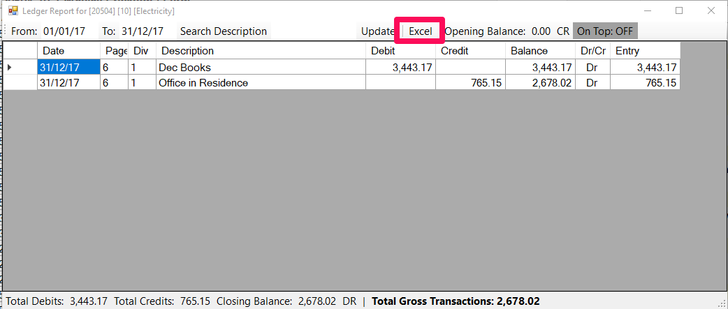Select the row header of second row
This screenshot has height=309, width=728.
(20, 82)
